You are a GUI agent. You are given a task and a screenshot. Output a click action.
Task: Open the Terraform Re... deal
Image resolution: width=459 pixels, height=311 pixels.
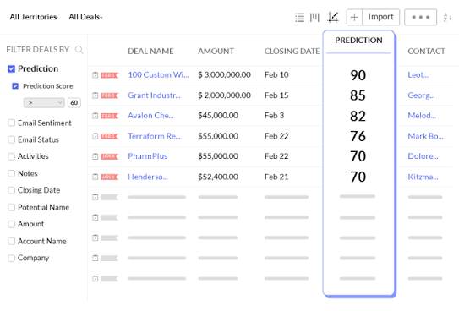(x=154, y=136)
